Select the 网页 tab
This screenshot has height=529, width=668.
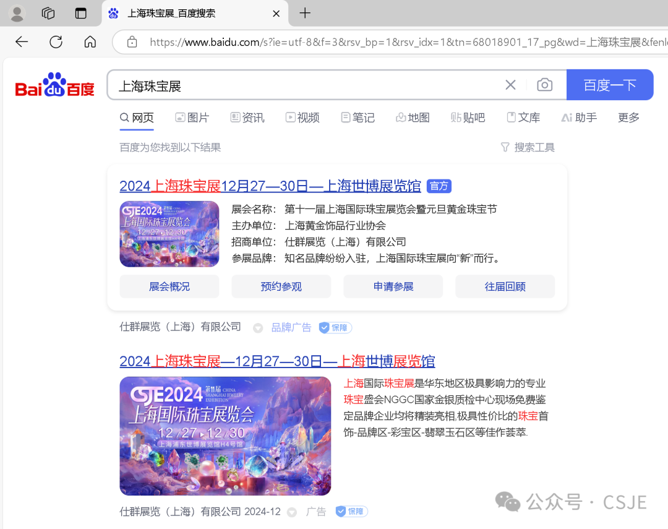(137, 117)
